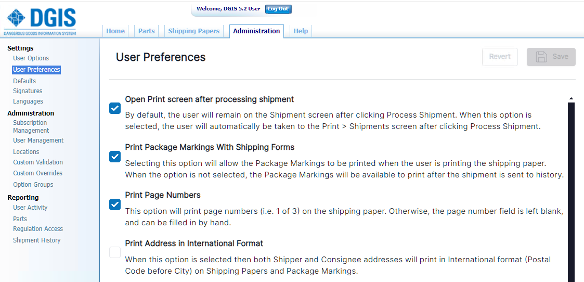Go to the Help tab
The width and height of the screenshot is (584, 282).
[301, 31]
